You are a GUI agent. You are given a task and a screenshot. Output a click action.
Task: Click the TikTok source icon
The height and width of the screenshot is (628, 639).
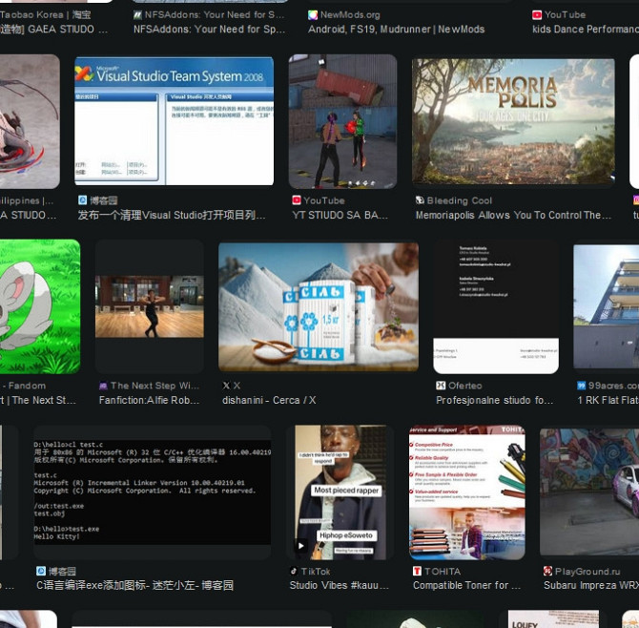(x=295, y=571)
